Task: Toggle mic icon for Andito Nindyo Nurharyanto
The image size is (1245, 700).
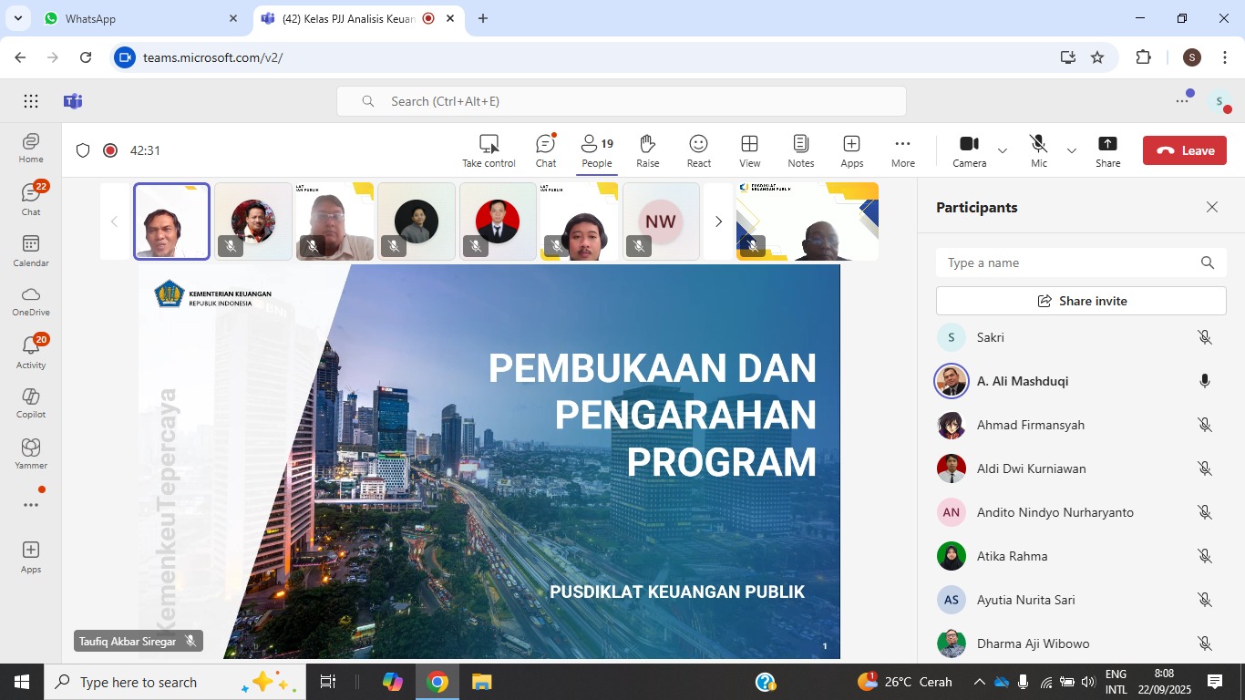Action: [1205, 512]
